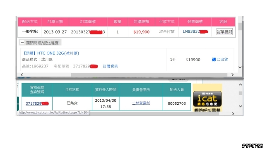This screenshot has height=149, width=265.
Task: Click the lower panel scroll-up arrow
Action: point(240,84)
